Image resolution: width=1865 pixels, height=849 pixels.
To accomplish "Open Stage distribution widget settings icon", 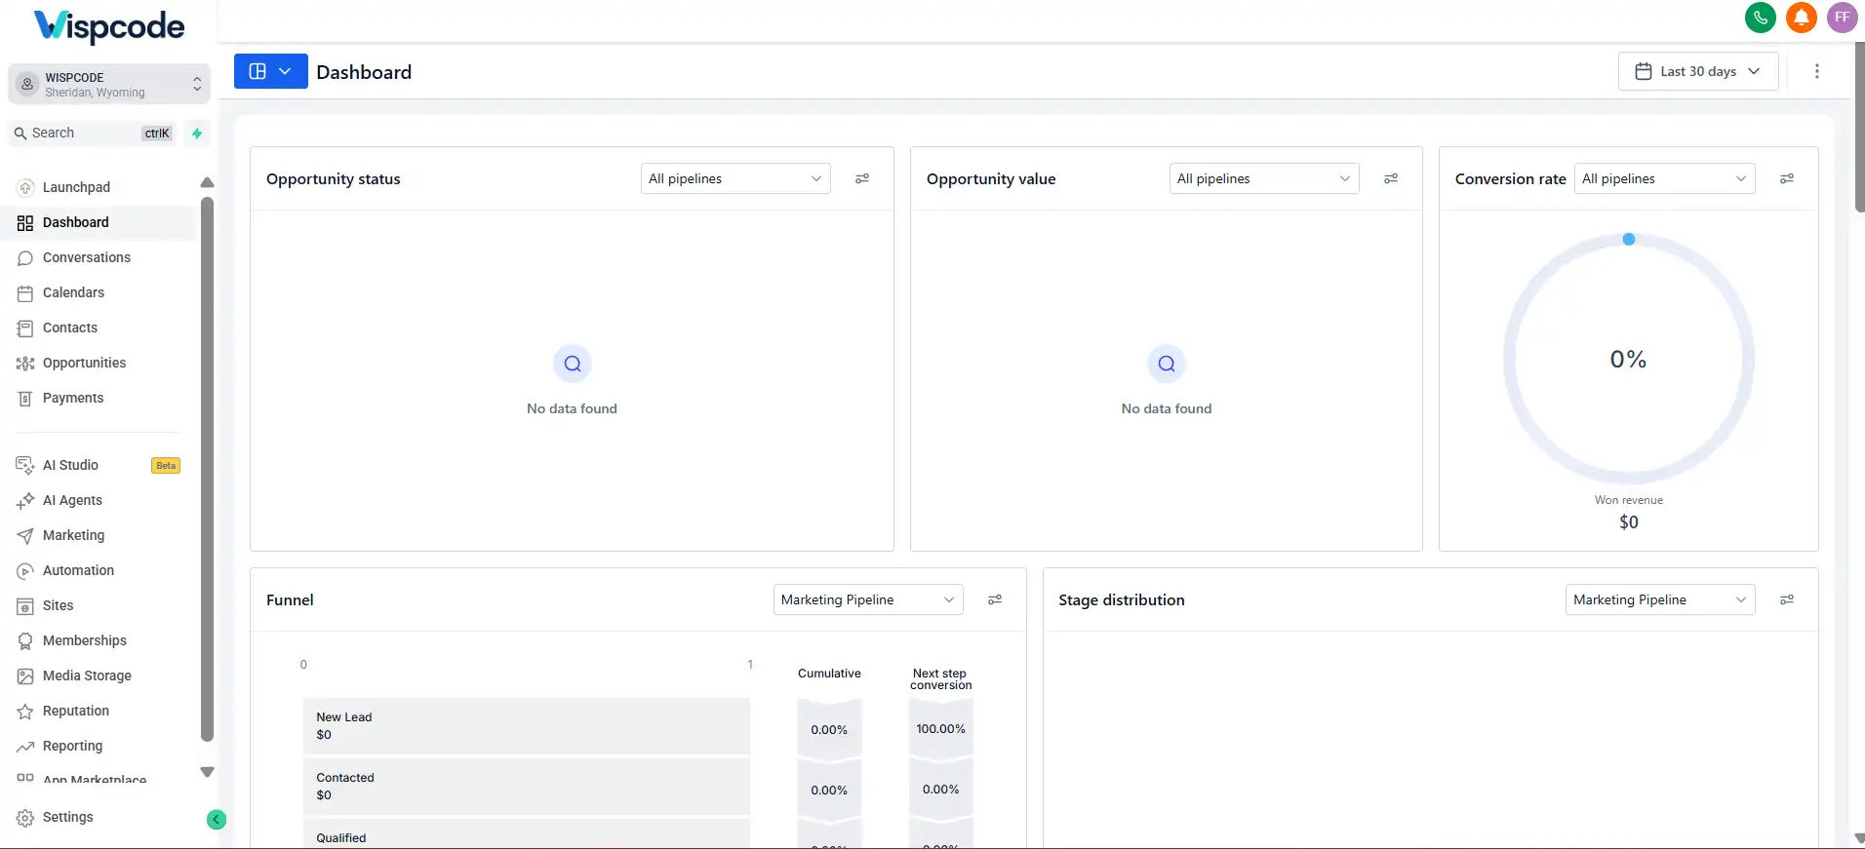I will (1787, 599).
